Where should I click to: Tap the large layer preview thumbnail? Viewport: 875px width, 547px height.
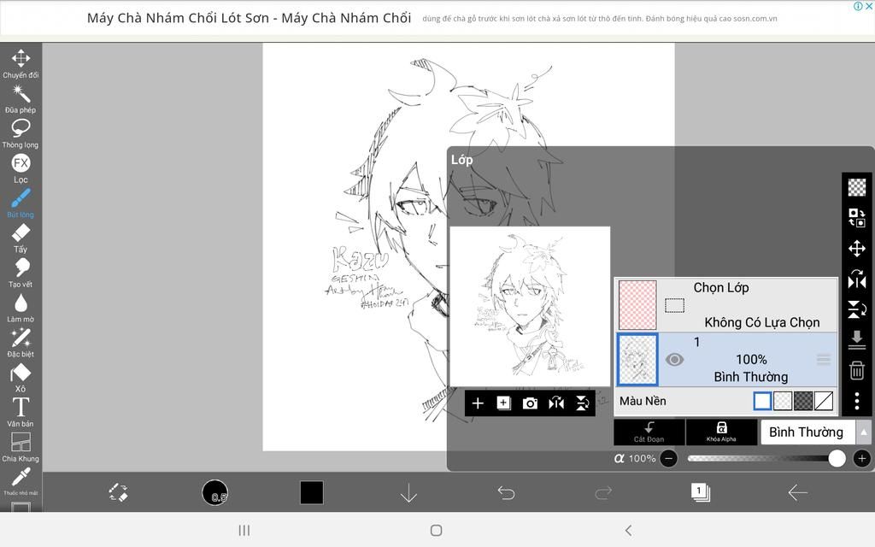(x=530, y=306)
